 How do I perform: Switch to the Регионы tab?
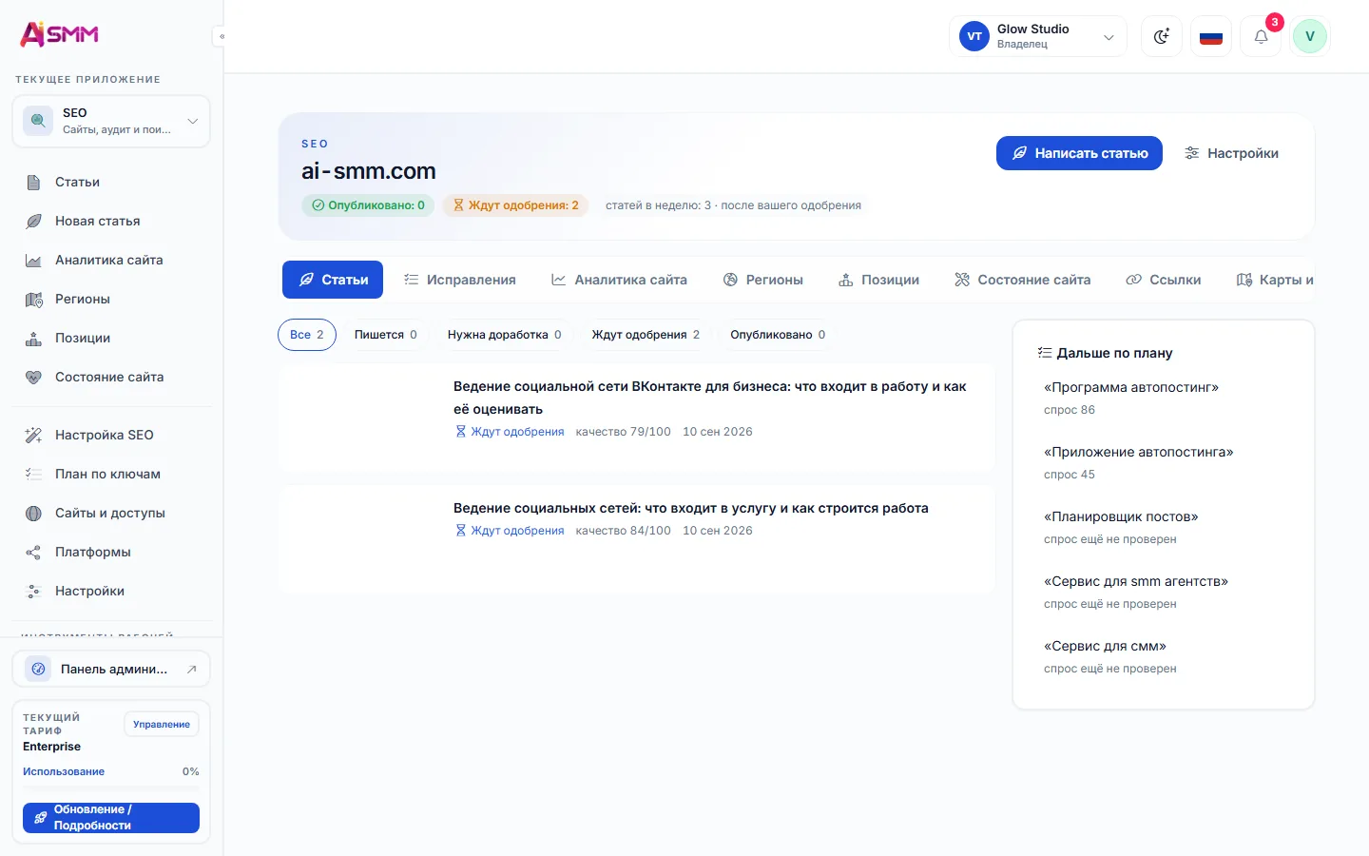(x=763, y=280)
